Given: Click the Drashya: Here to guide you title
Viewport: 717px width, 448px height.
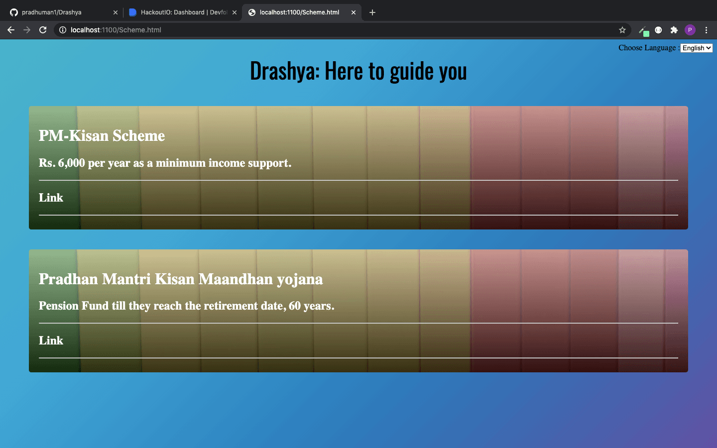Looking at the screenshot, I should coord(358,71).
